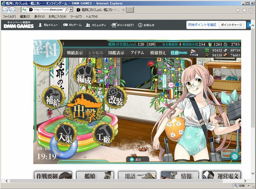Screen dimensions: 256x189
Task: Expand the 表示 panel at game bottom
Action: coord(138,159)
